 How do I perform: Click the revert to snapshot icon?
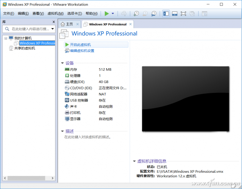pyautogui.click(x=145, y=13)
